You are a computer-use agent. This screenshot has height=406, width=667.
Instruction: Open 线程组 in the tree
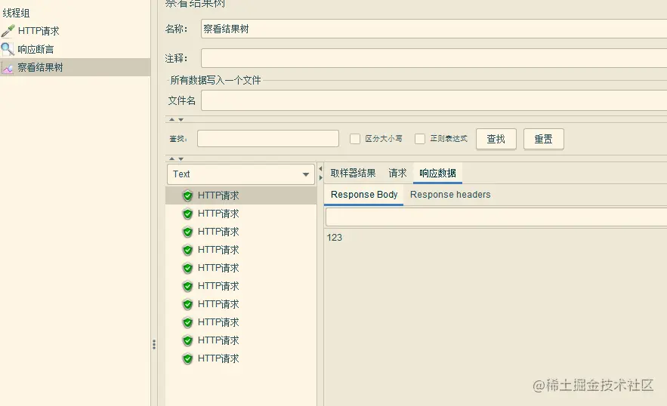tap(16, 13)
